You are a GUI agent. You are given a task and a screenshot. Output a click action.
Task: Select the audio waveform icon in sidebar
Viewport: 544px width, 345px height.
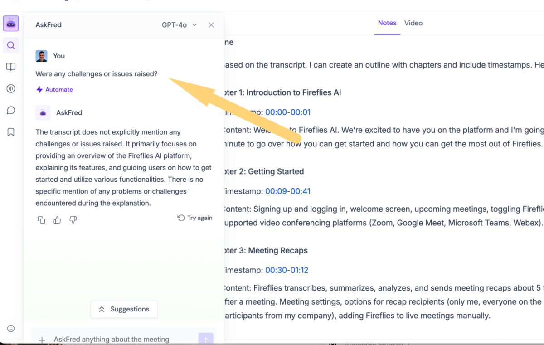[x=11, y=89]
